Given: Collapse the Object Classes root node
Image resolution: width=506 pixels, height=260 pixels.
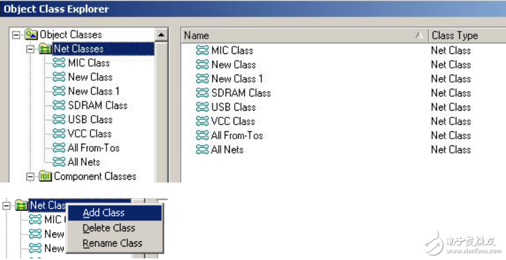Looking at the screenshot, I should coord(16,35).
